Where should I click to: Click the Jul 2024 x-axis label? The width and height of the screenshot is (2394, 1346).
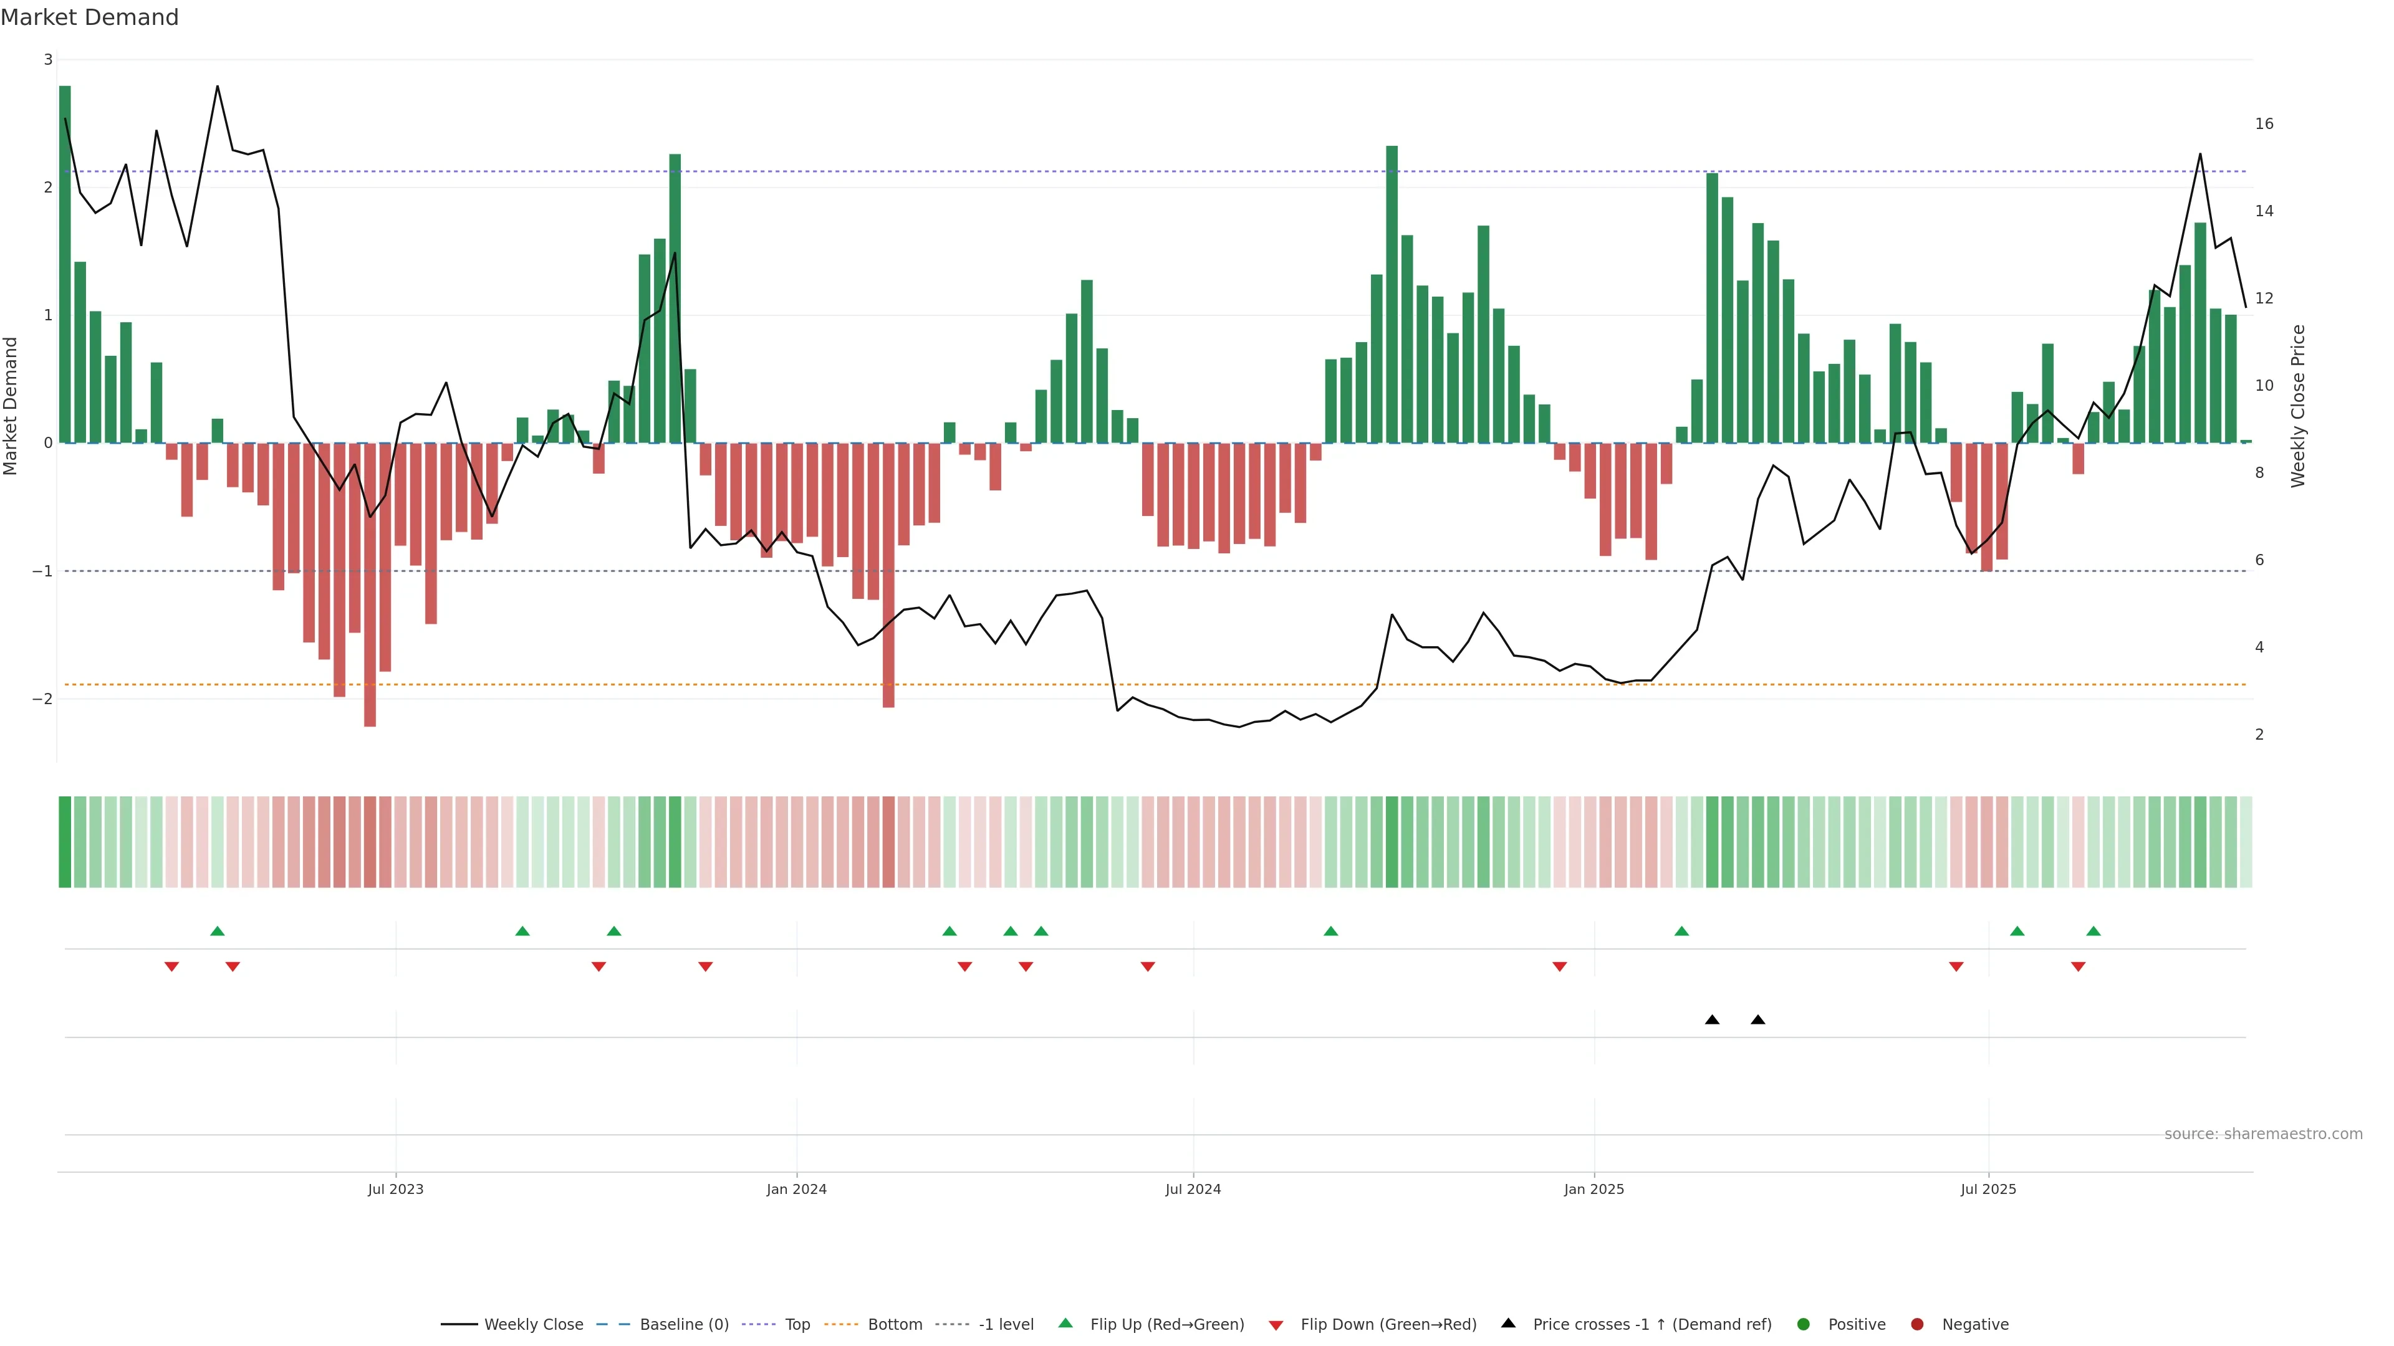(x=1193, y=1189)
